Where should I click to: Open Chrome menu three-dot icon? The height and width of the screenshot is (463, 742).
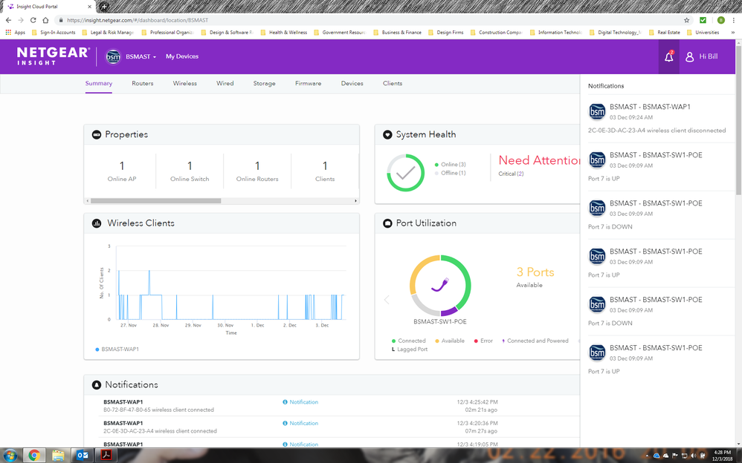point(734,20)
